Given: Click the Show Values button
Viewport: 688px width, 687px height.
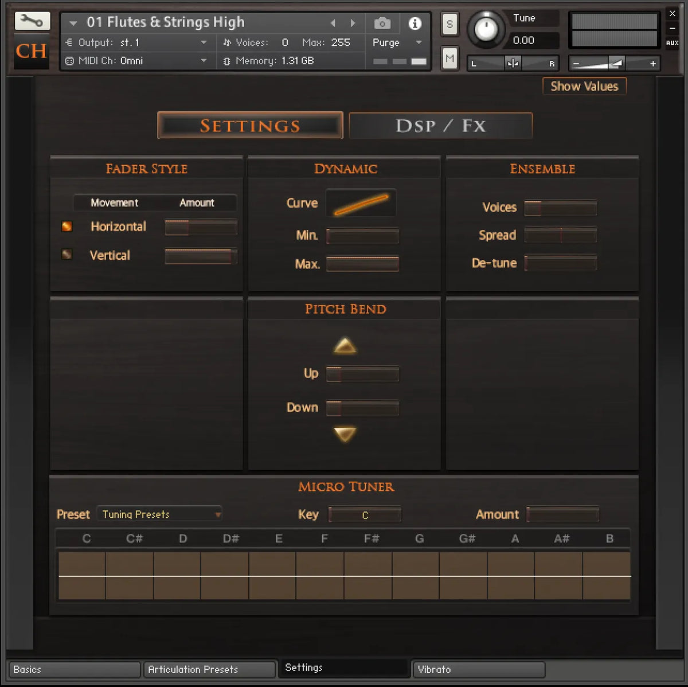Looking at the screenshot, I should tap(584, 87).
